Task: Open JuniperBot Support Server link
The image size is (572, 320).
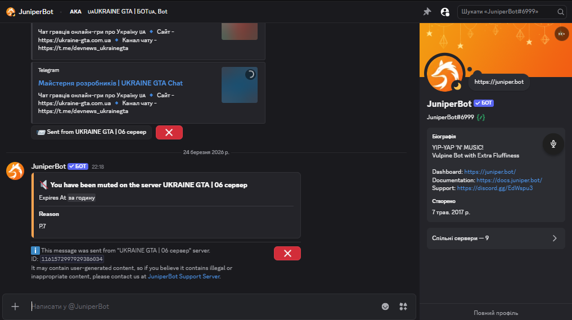Action: pos(184,276)
